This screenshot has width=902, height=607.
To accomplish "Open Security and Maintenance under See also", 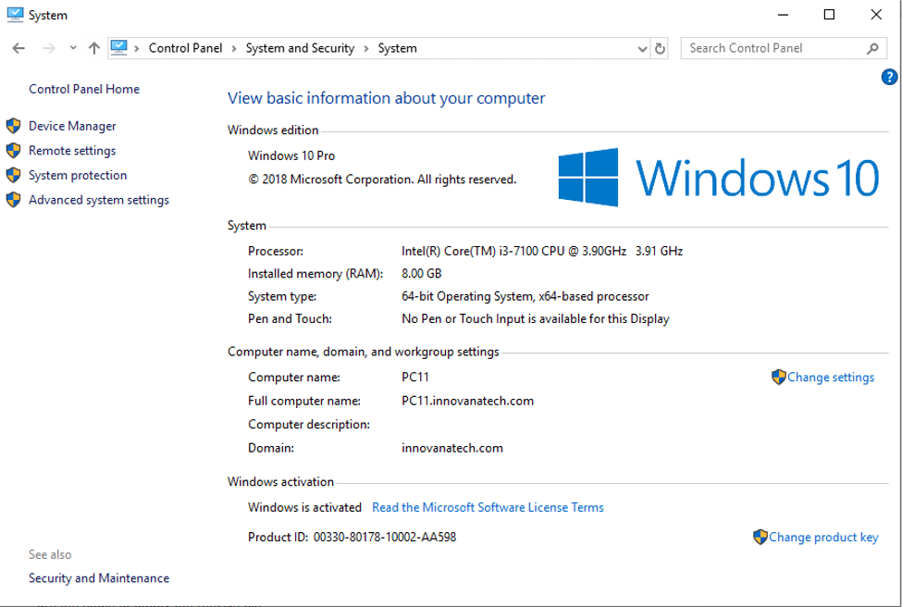I will click(x=98, y=577).
